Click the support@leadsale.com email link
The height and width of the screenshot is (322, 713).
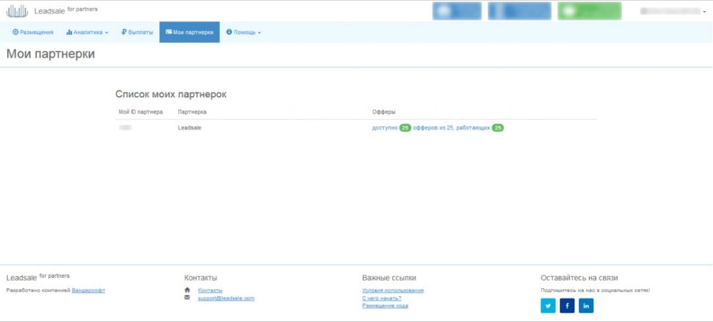click(226, 298)
